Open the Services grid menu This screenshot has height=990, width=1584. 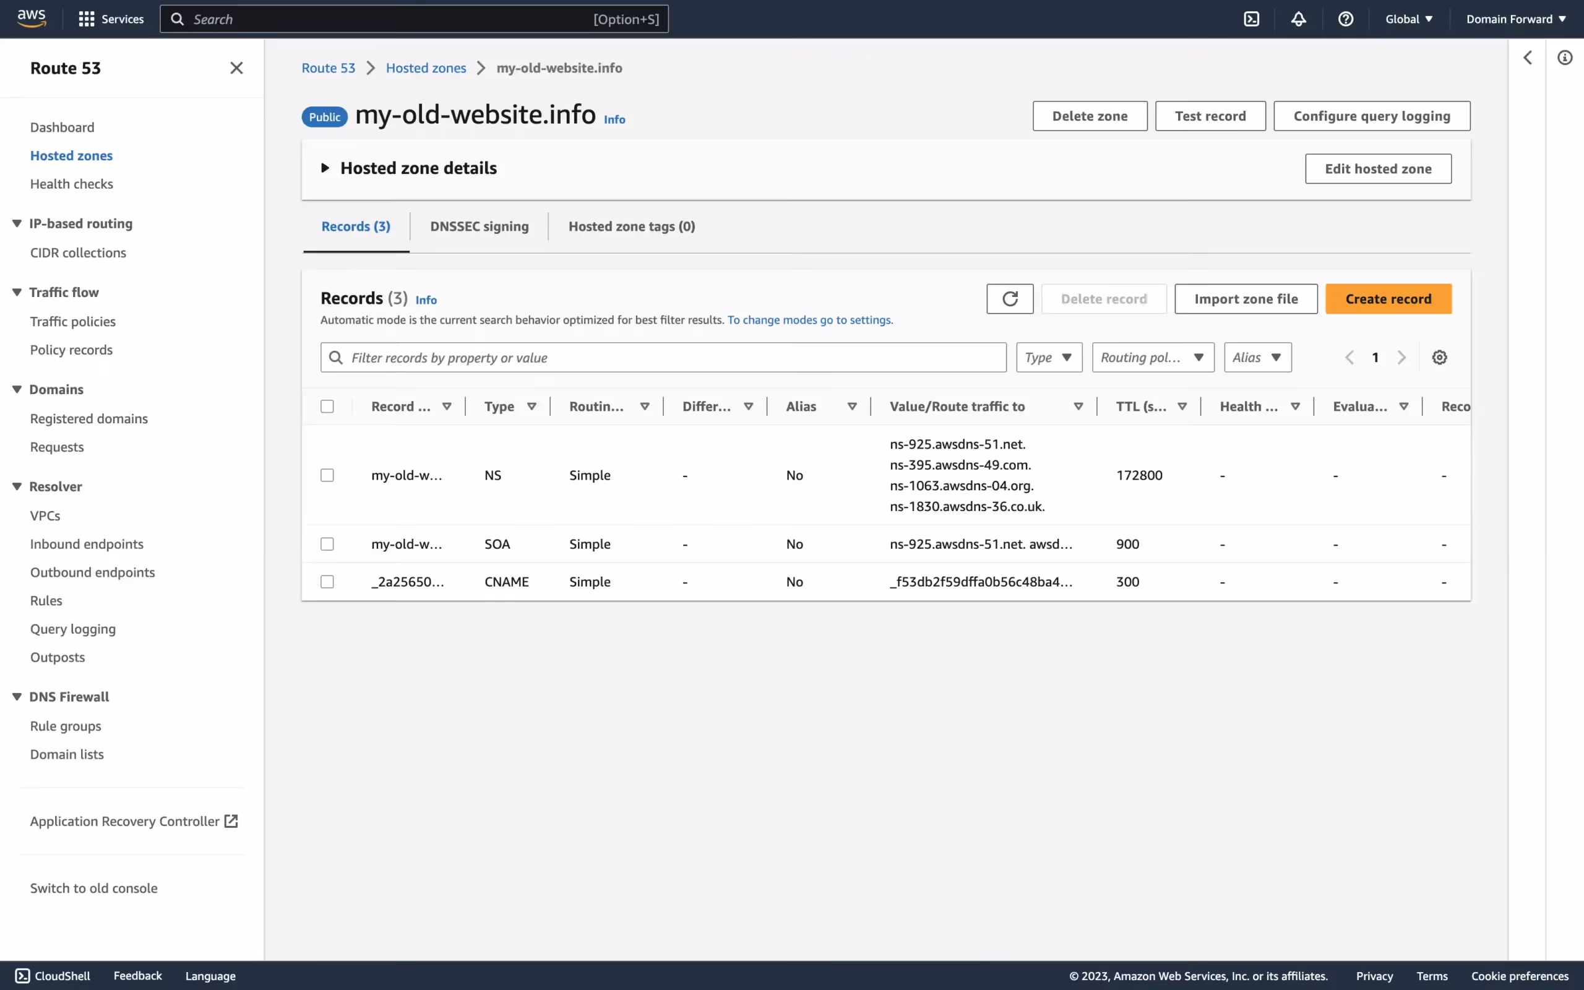tap(110, 19)
